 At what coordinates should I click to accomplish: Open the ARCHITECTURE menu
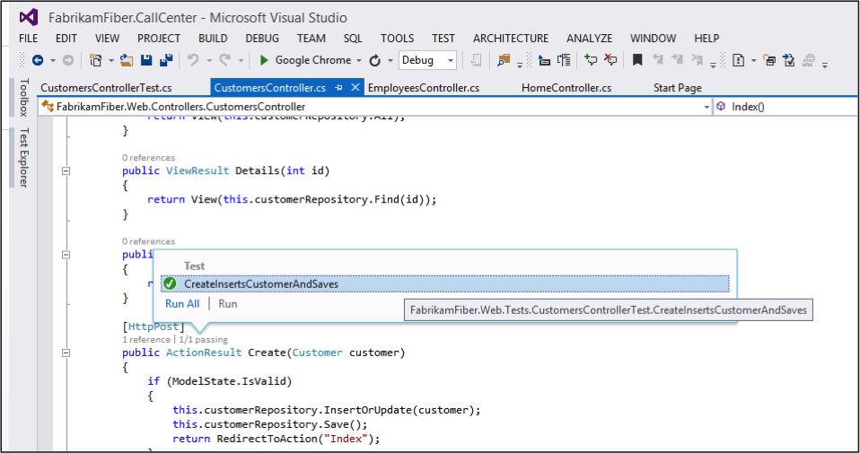(x=511, y=39)
